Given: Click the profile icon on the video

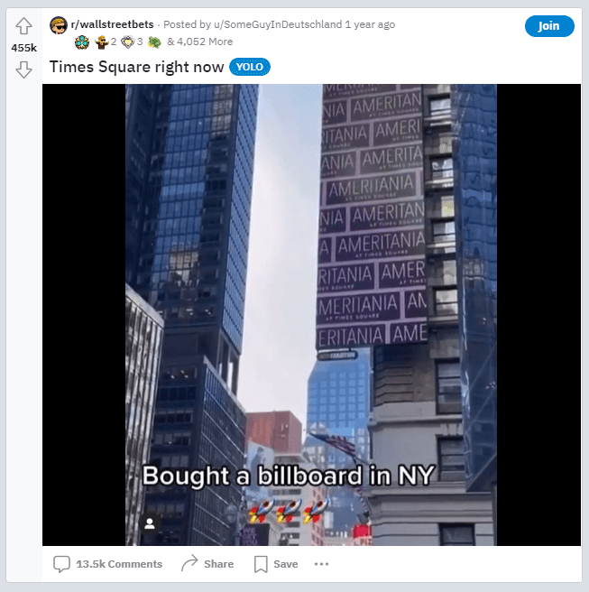Looking at the screenshot, I should click(x=150, y=523).
